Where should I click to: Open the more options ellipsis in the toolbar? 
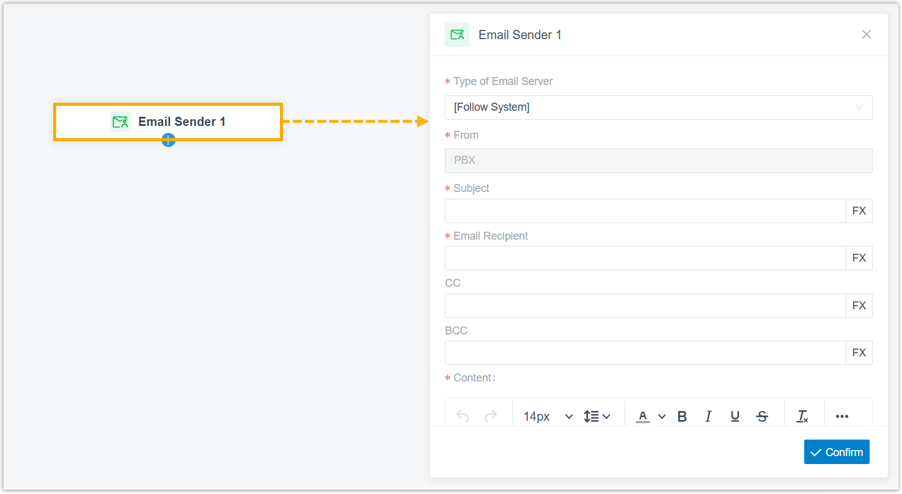click(842, 416)
